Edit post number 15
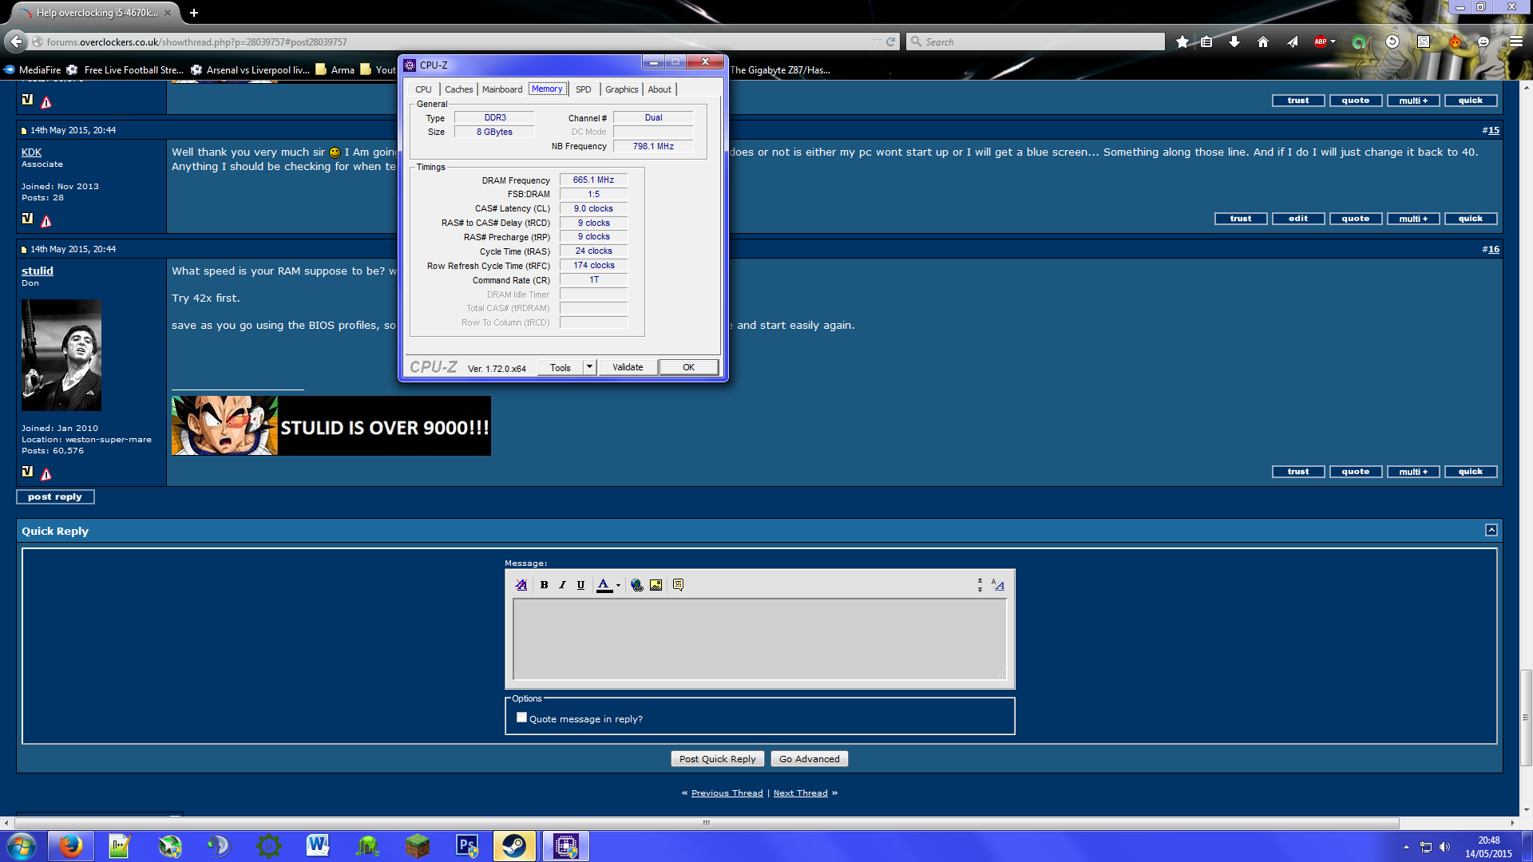1533x862 pixels. tap(1298, 219)
